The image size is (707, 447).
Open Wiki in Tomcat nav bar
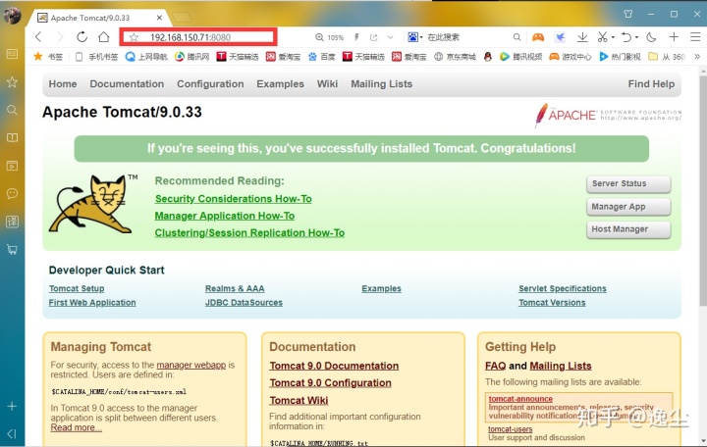[x=327, y=83]
